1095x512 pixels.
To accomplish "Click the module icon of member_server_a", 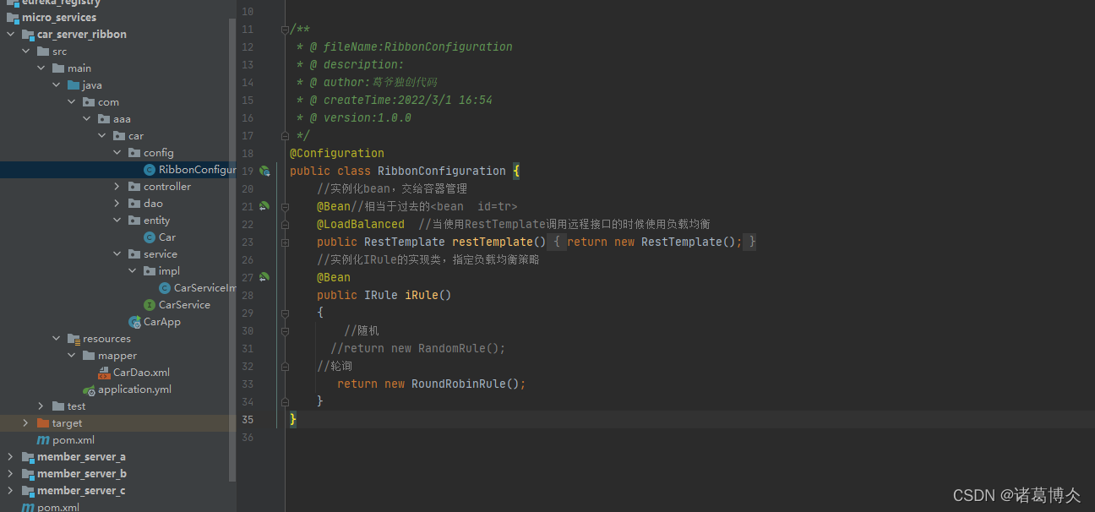I will 28,457.
